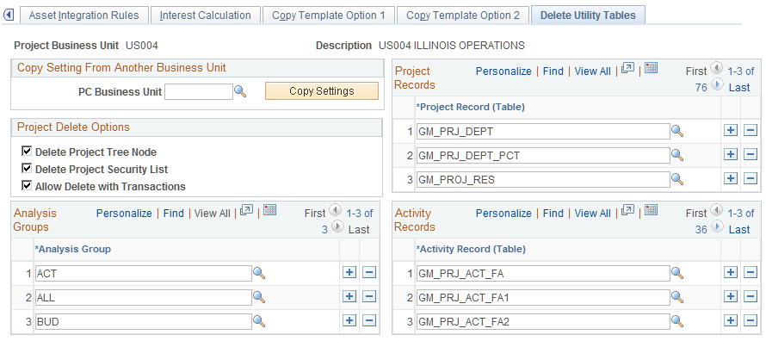View All Activity Records rows

click(593, 214)
